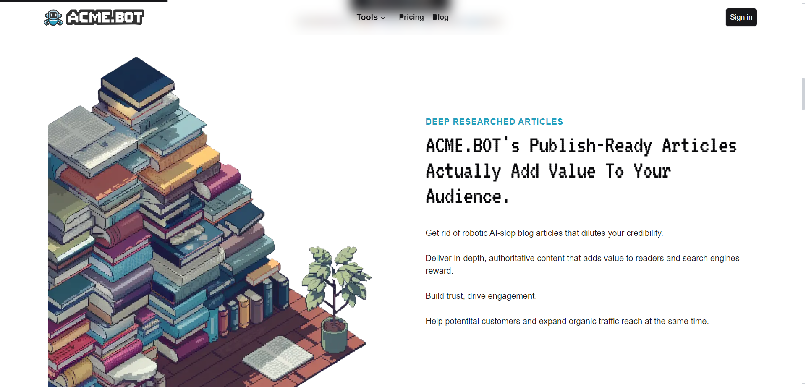Image resolution: width=806 pixels, height=387 pixels.
Task: Open the Blog link in navbar
Action: (440, 17)
